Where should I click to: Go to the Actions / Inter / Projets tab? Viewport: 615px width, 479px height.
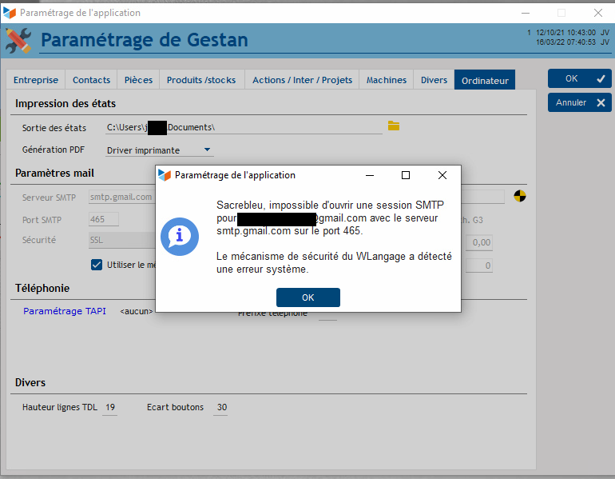coord(302,80)
